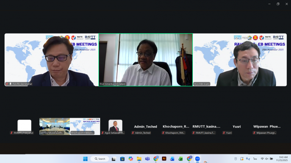Open File Explorer from the taskbar
This screenshot has height=163, width=291.
click(x=139, y=159)
